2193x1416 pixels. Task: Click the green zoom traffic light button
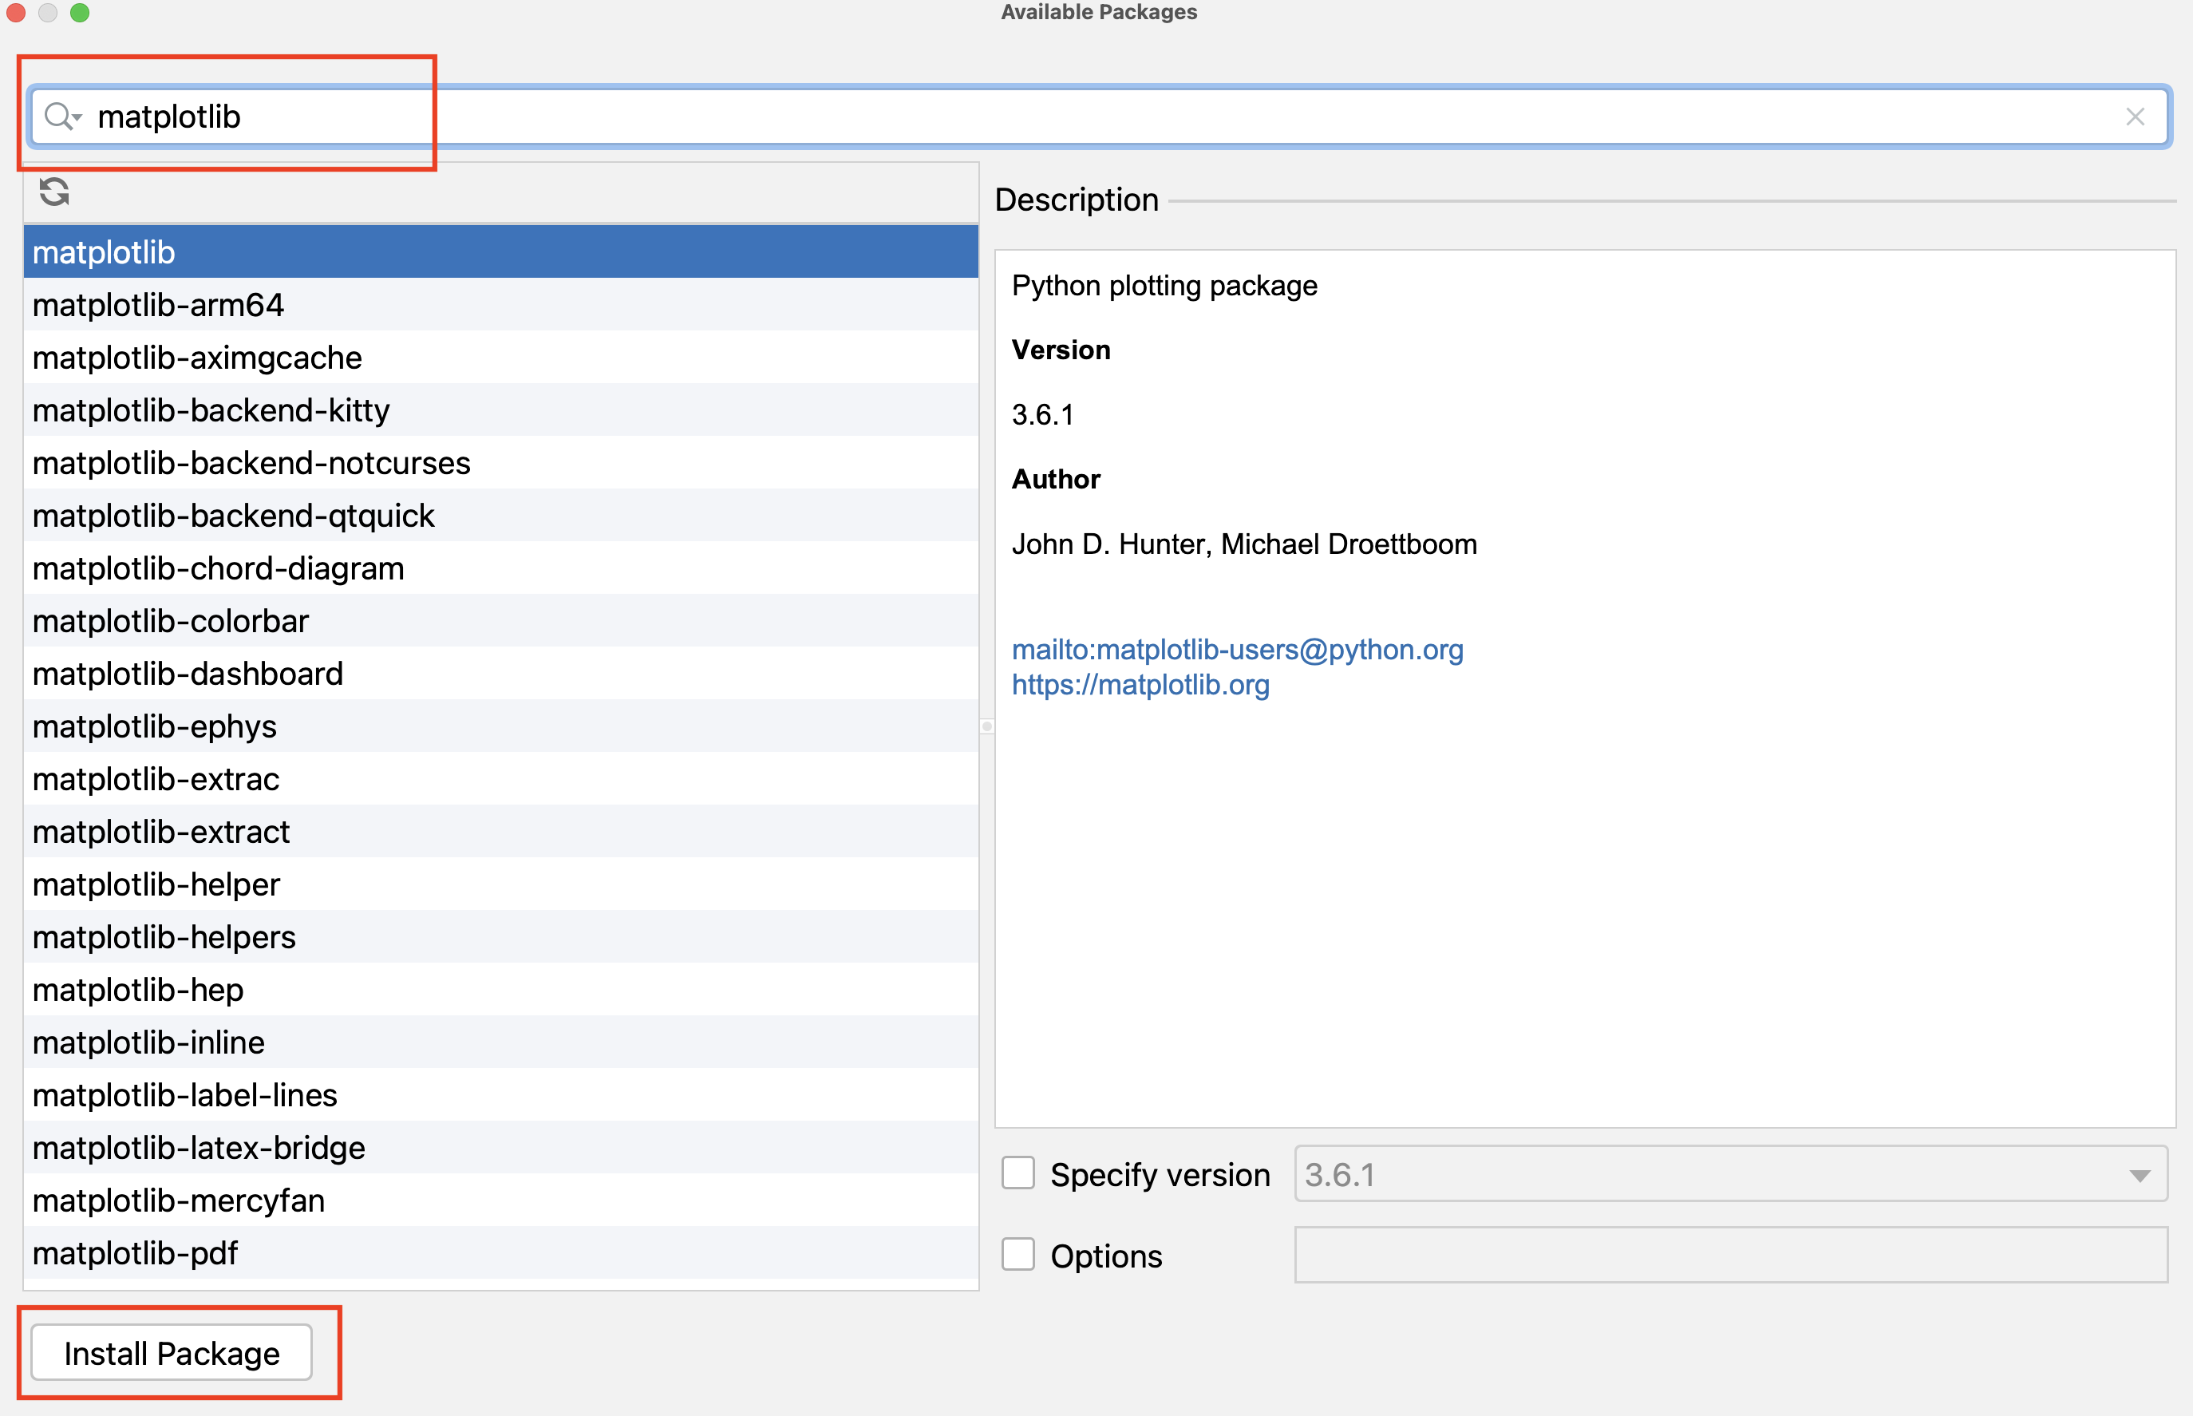[x=81, y=13]
